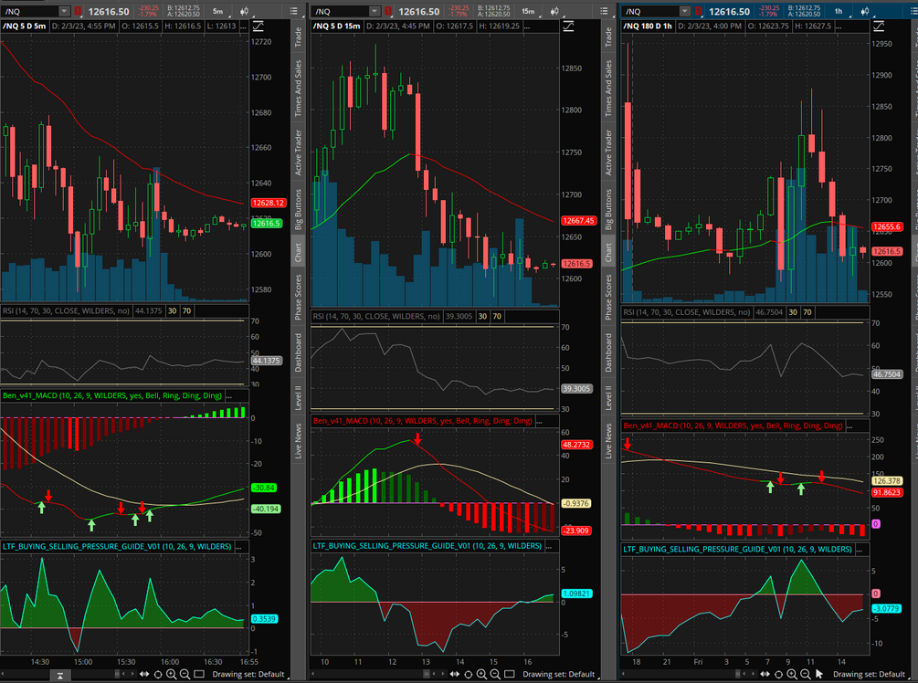The width and height of the screenshot is (918, 683).
Task: Zoom out on the 15m chart
Action: [x=495, y=674]
